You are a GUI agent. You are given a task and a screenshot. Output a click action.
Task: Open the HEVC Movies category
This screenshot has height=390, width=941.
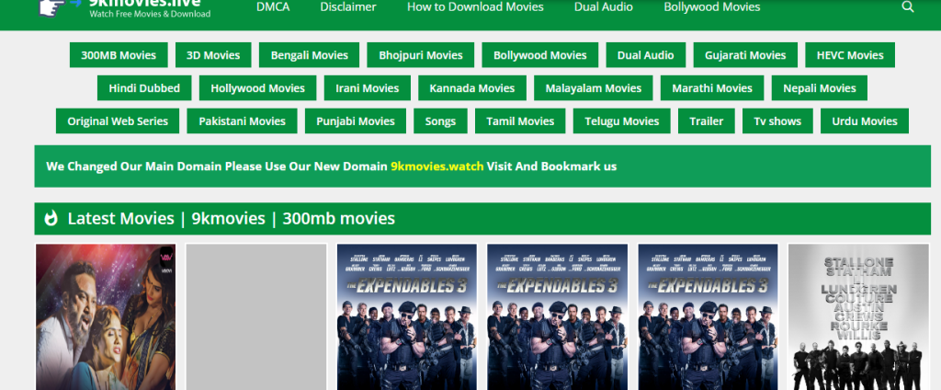click(x=850, y=54)
